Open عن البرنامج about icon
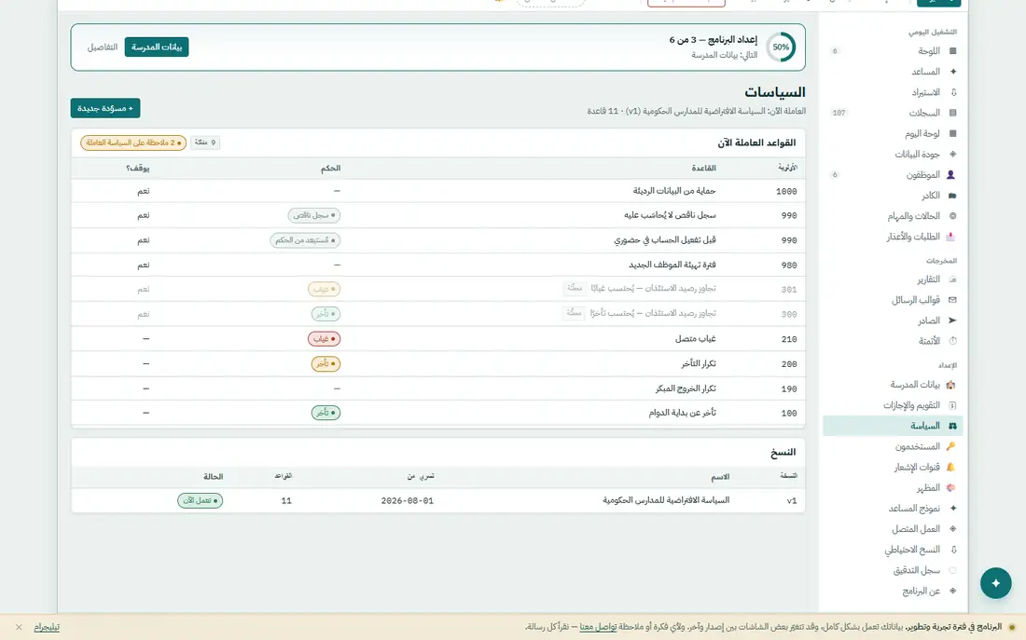Screen dimensions: 1026x640 (x=952, y=591)
